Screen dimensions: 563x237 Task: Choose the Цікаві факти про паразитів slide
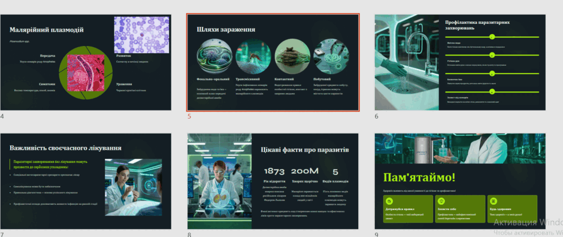(273, 181)
